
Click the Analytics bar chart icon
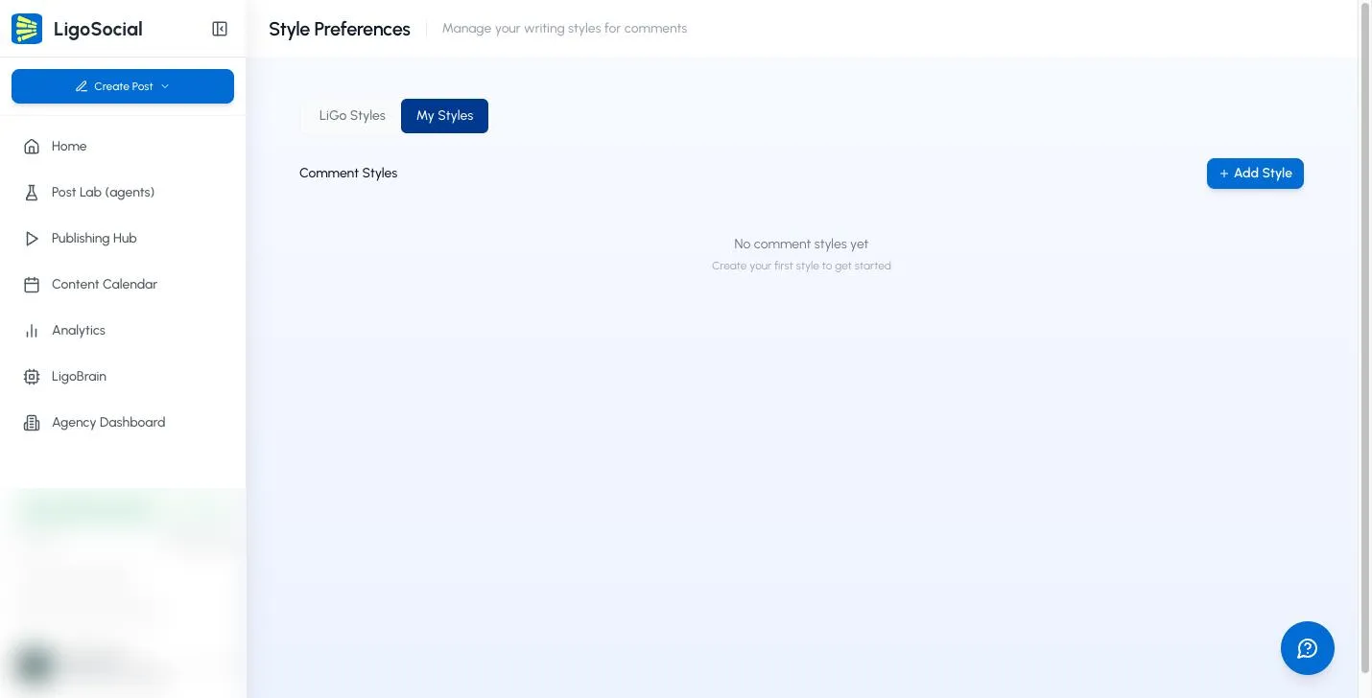tap(32, 331)
